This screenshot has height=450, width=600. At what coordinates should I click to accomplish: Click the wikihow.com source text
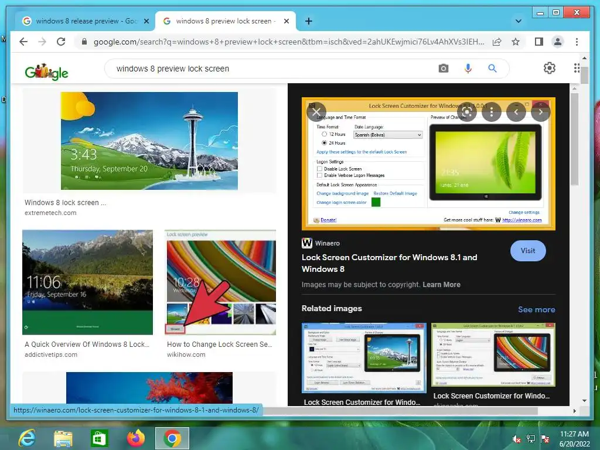pos(186,354)
